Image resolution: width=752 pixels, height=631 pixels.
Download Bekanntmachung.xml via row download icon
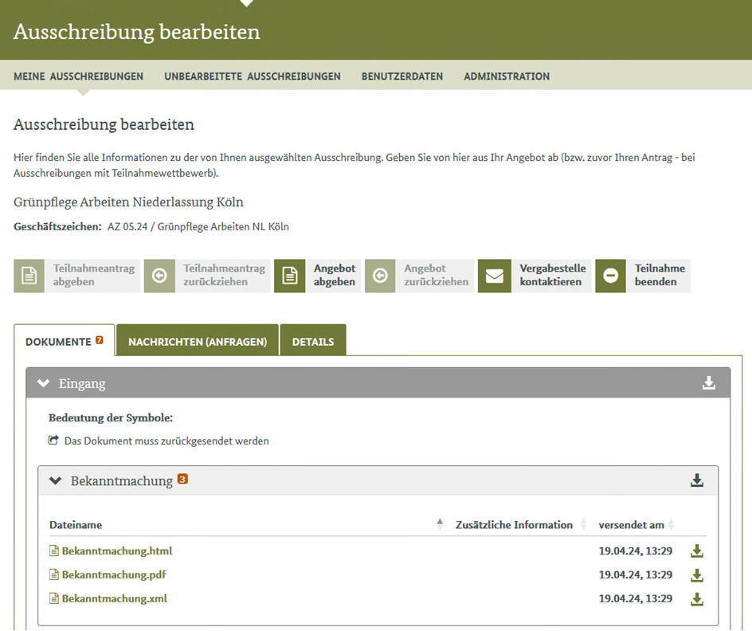coord(697,599)
